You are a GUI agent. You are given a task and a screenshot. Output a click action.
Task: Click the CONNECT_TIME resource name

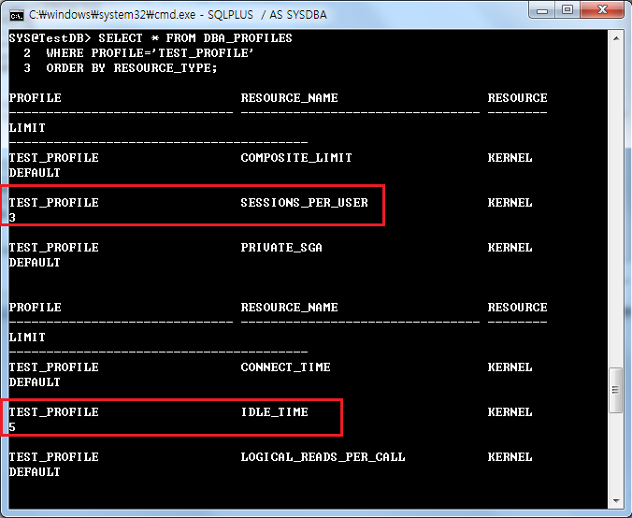[285, 367]
